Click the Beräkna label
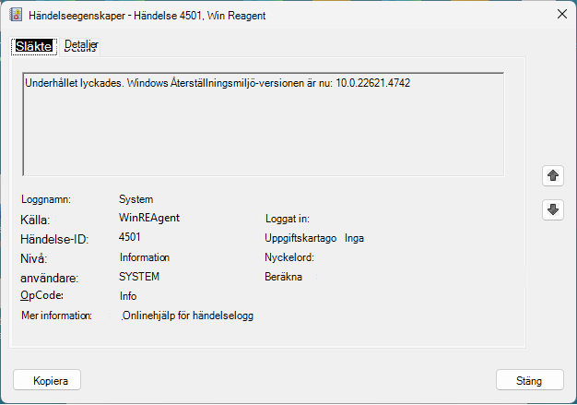Viewport: 577px width, 405px height. click(283, 277)
